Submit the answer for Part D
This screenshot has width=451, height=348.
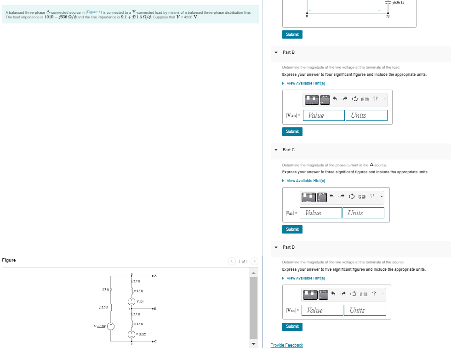click(292, 326)
